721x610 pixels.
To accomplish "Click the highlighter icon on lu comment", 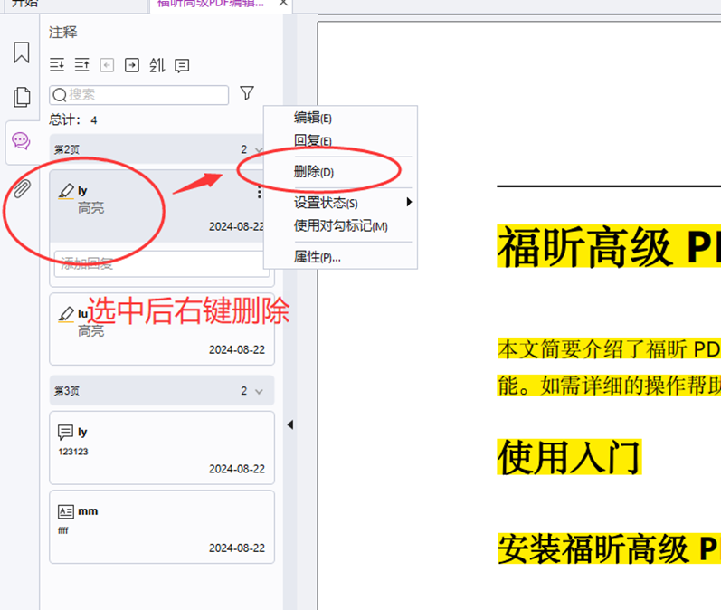I will (x=66, y=315).
